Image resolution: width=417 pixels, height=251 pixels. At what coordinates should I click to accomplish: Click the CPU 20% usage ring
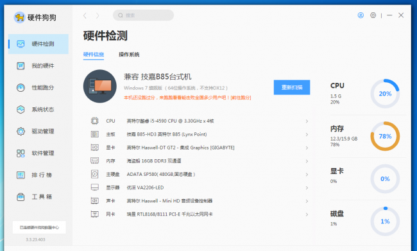[x=385, y=94]
